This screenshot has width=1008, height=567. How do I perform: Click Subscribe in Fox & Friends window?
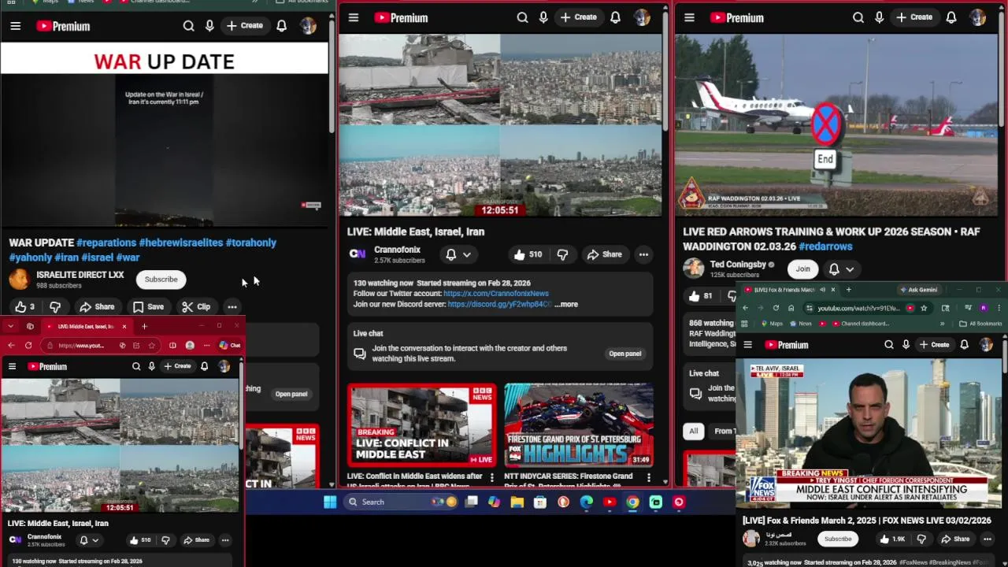837,539
